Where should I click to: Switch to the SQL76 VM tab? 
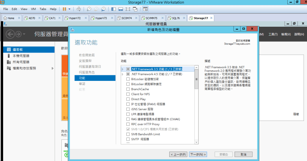[x=174, y=18]
